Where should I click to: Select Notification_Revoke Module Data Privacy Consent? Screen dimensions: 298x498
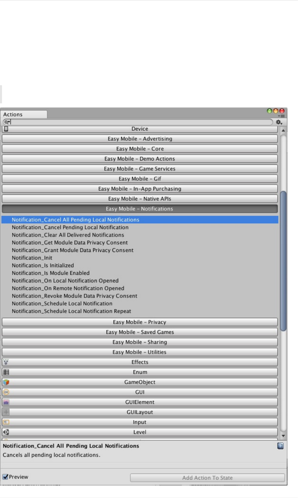tap(75, 296)
